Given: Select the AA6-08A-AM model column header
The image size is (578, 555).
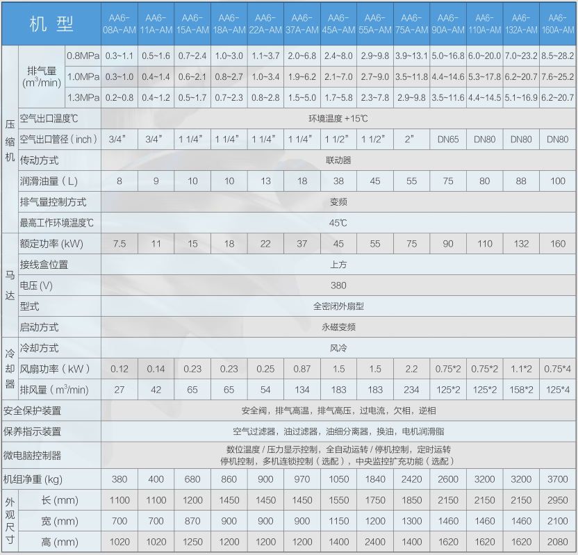Looking at the screenshot, I should tap(119, 24).
